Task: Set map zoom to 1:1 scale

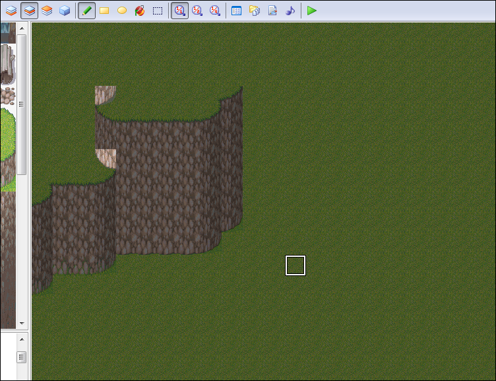Action: pyautogui.click(x=179, y=11)
